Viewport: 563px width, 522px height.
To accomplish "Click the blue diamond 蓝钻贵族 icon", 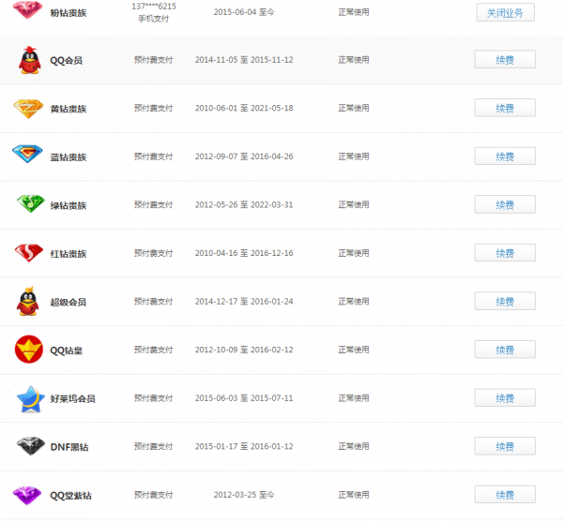I will (x=27, y=154).
